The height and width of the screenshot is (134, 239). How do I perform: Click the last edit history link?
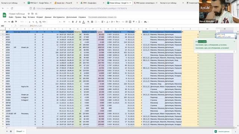102,17
